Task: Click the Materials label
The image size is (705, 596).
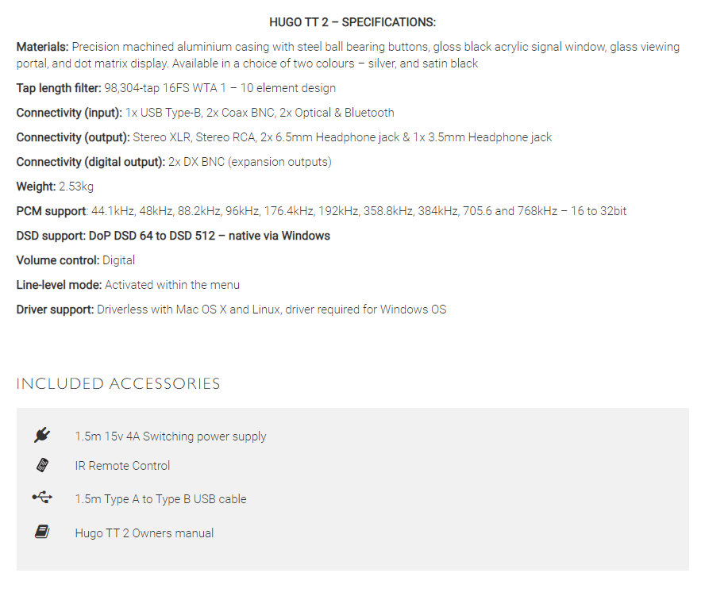Action: tap(42, 47)
